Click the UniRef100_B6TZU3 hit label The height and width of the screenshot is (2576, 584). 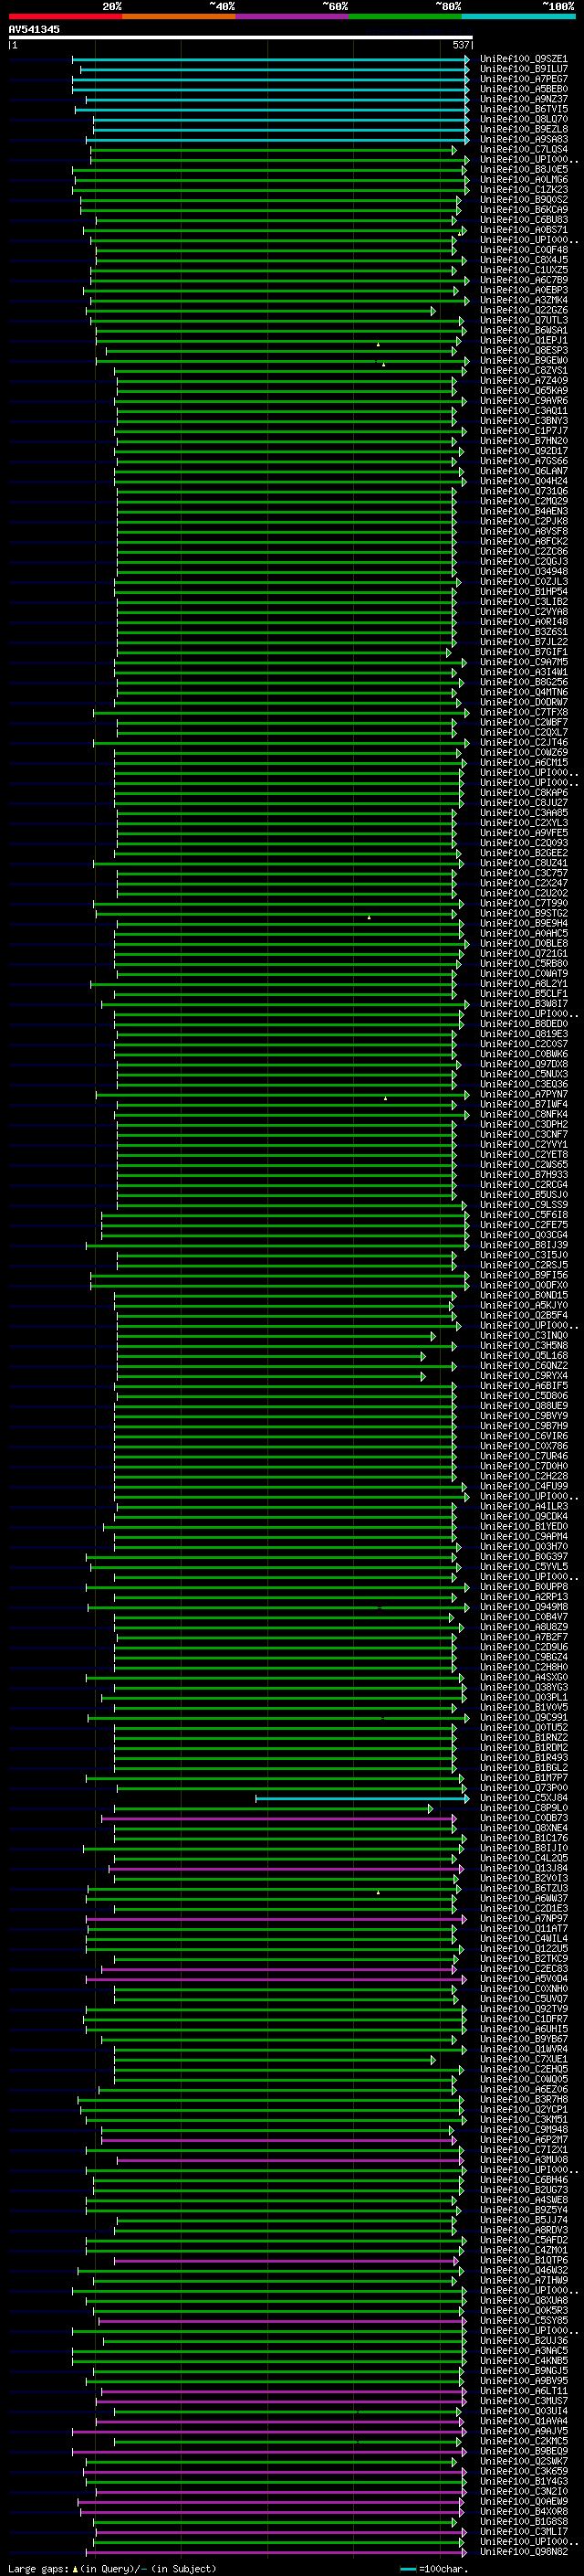[524, 1888]
